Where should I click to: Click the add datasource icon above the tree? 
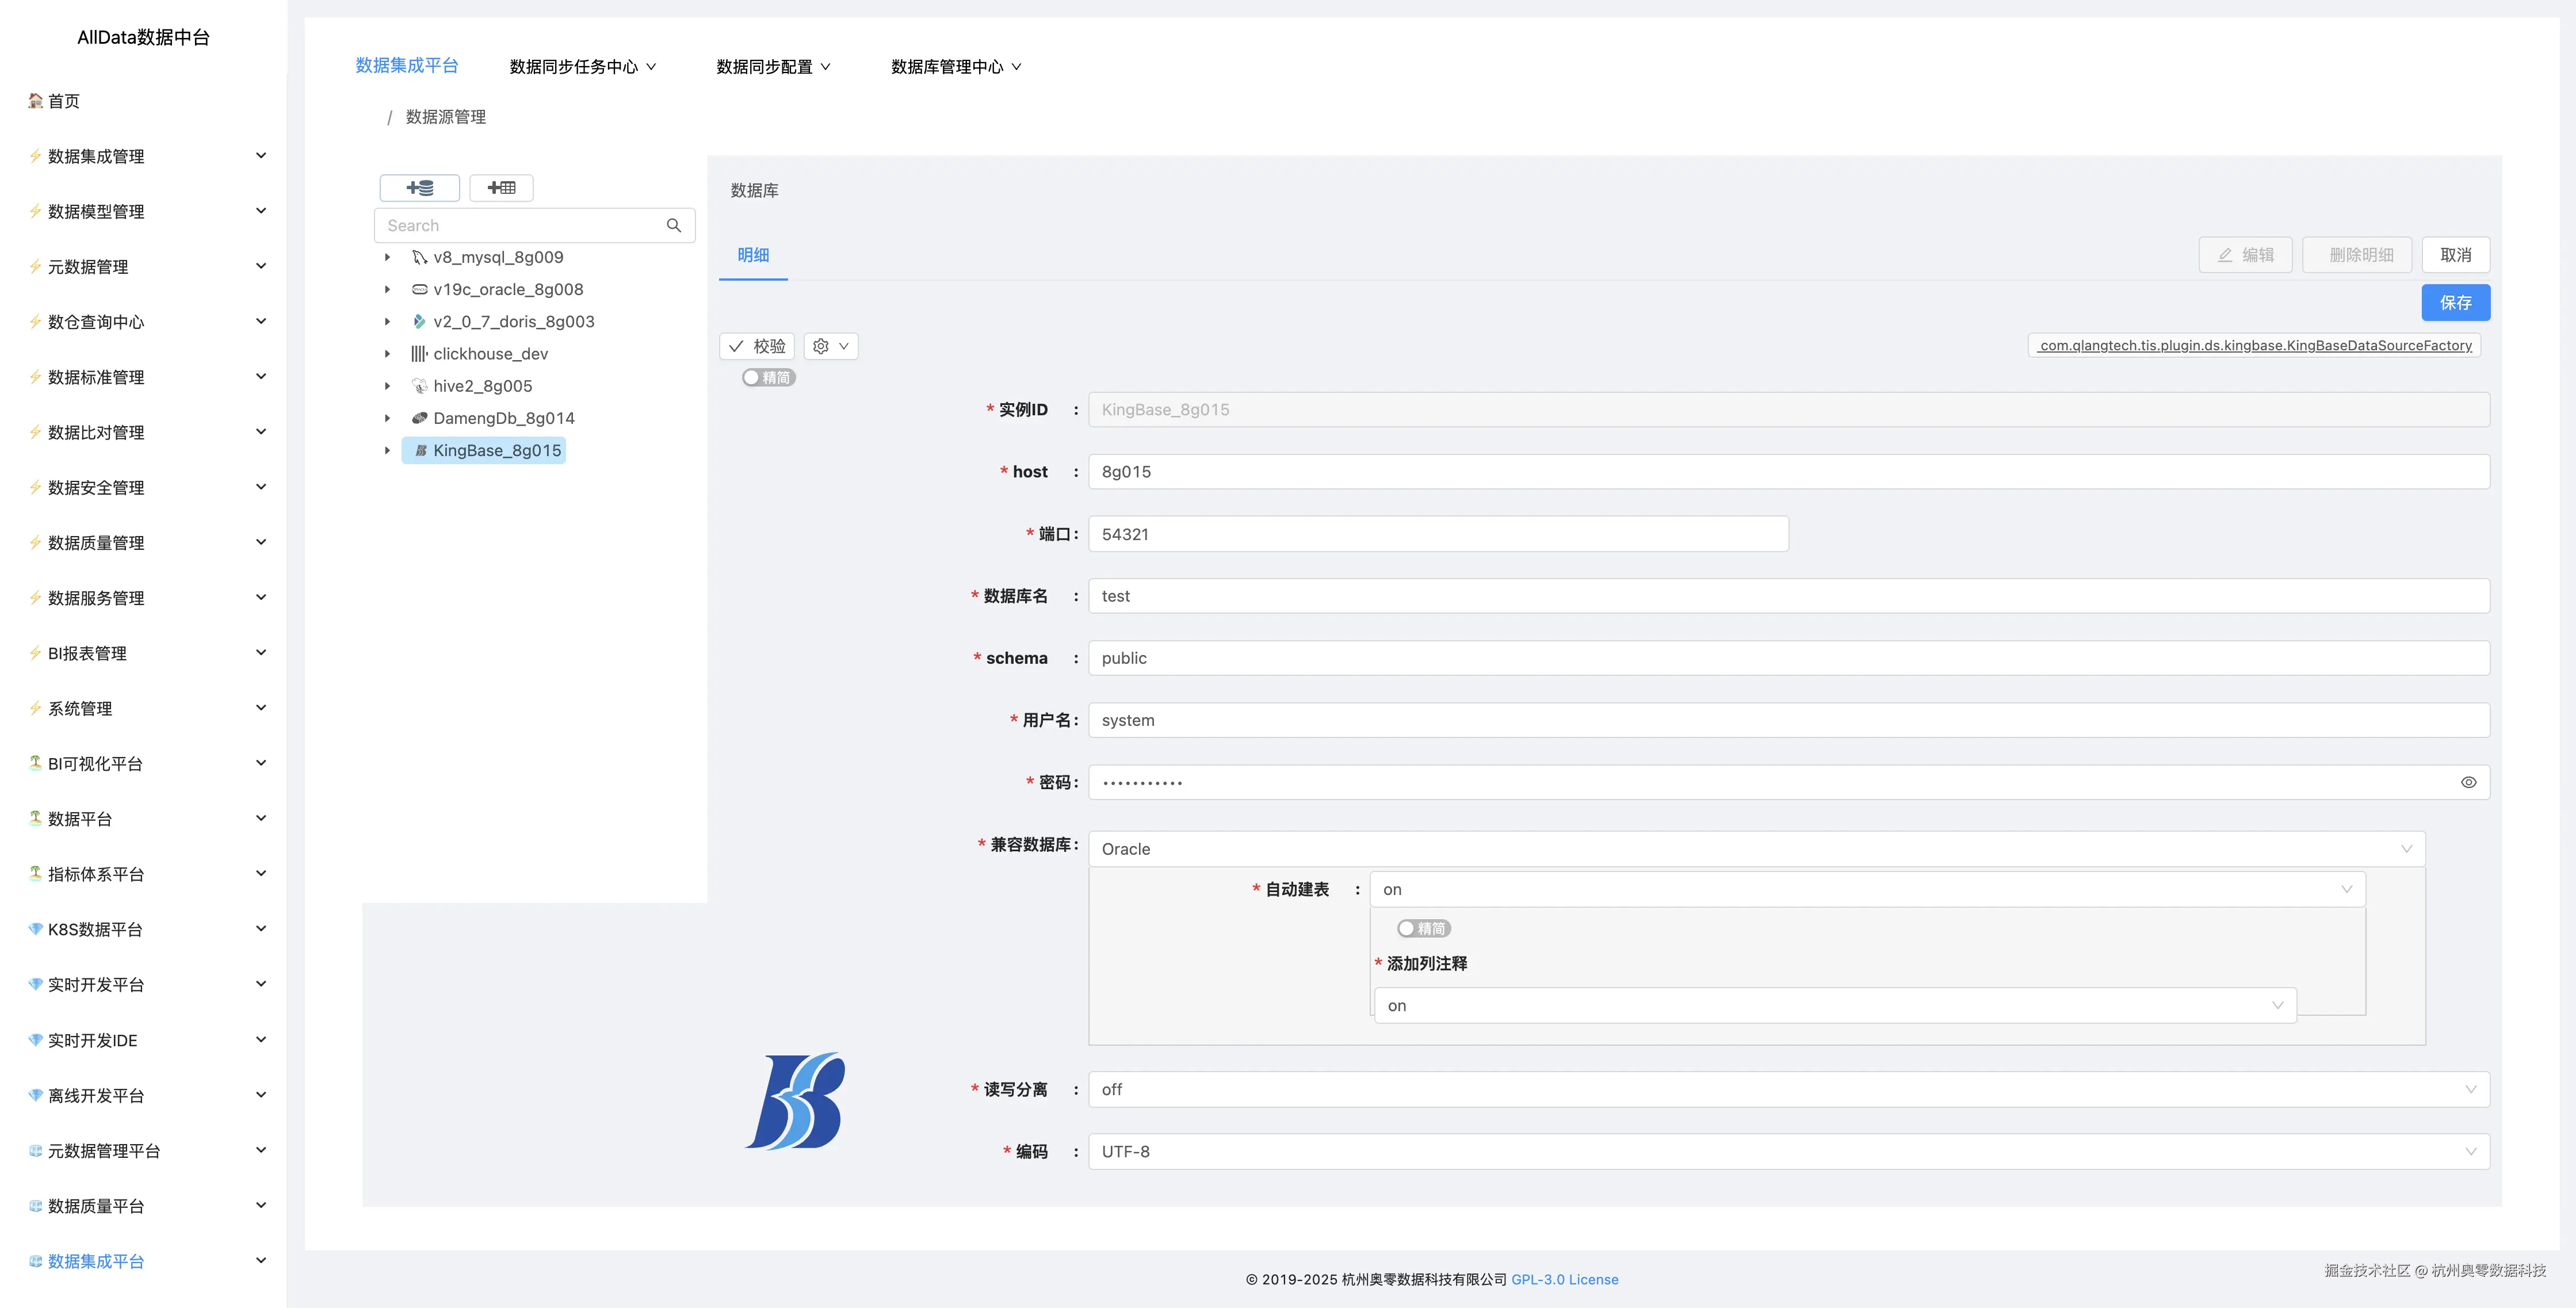pyautogui.click(x=419, y=188)
